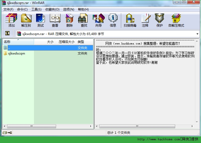Run the Test (测试) archive tool

pos(41,20)
